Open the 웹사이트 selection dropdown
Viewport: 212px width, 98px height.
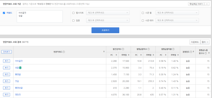(x=108, y=13)
